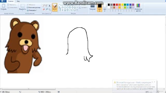
Task: Select the hexagon shape
Action: point(67,7)
